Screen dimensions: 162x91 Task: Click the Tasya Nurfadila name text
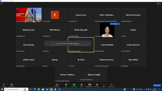coord(107,45)
